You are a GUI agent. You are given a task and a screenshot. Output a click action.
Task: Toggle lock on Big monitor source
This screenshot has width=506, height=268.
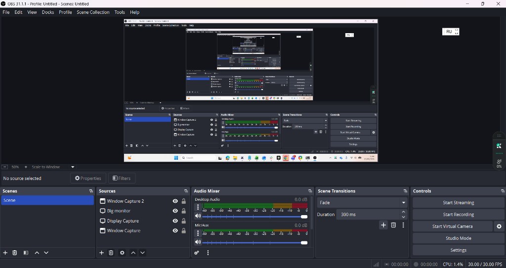[x=184, y=211]
